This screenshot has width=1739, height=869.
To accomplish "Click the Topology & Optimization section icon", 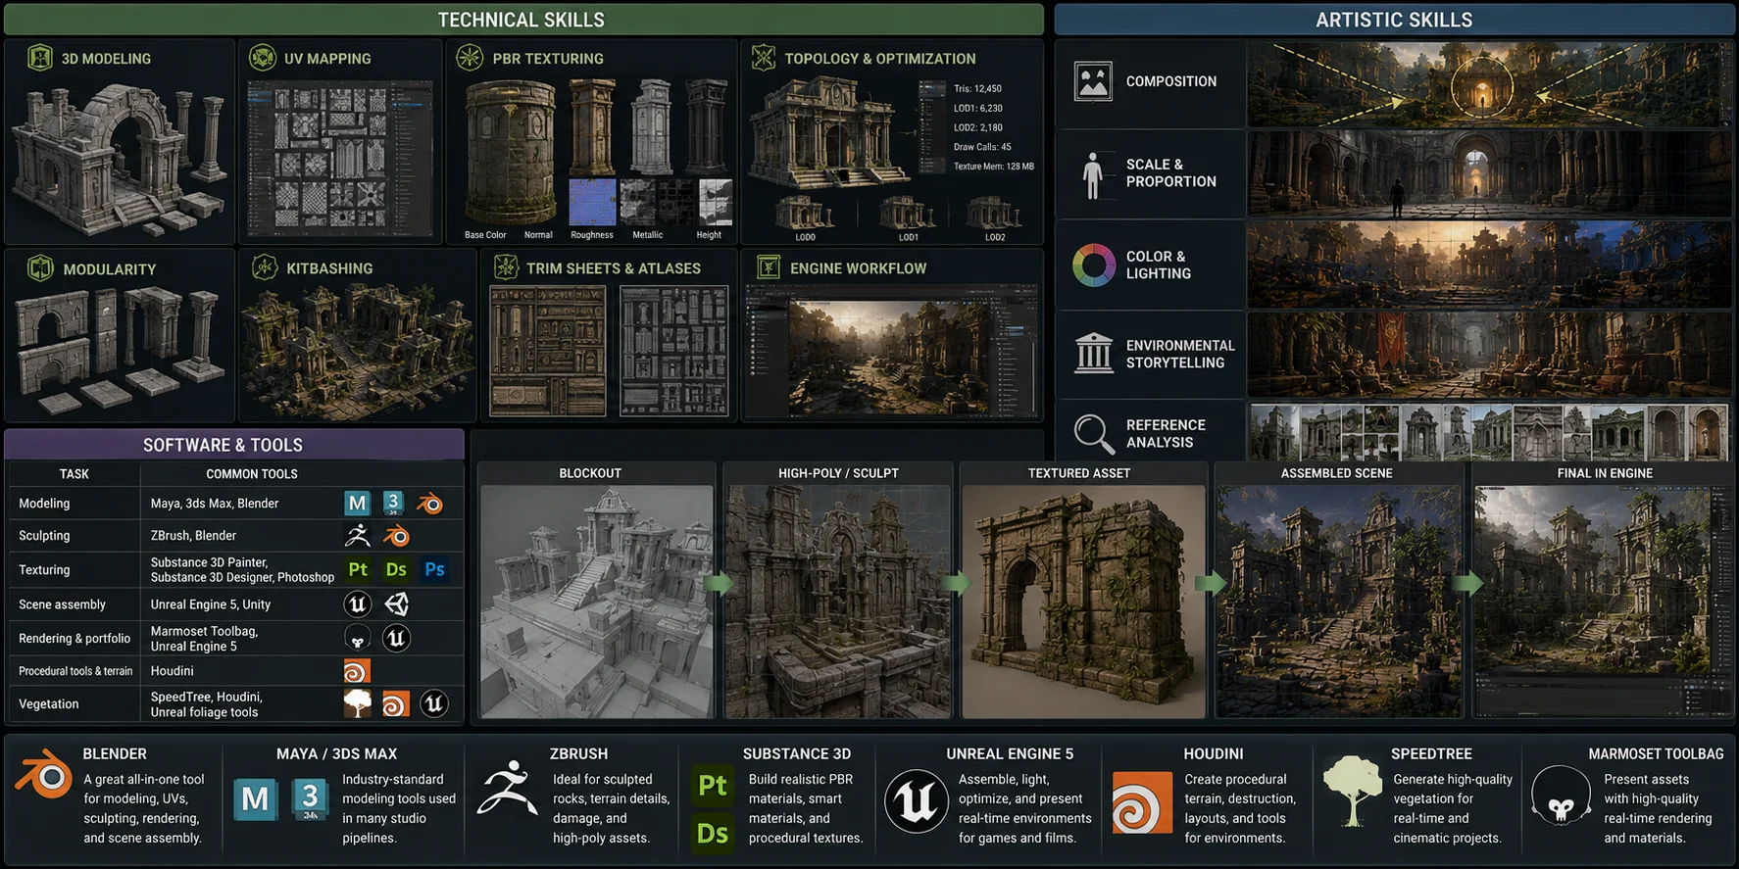I will click(x=763, y=58).
